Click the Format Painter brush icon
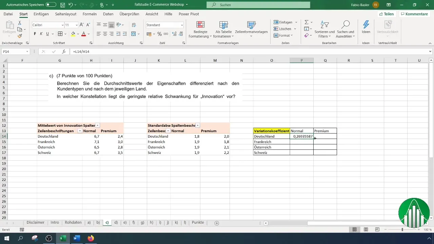This screenshot has width=434, height=244. [x=20, y=36]
